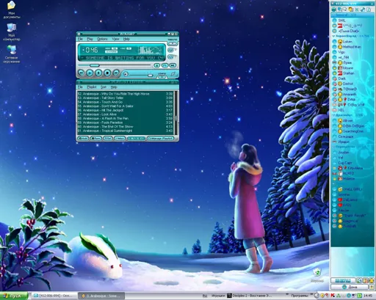
Task: Click the first icon in messenger toolbar
Action: (x=333, y=10)
